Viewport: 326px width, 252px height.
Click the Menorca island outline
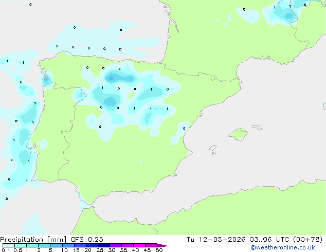(257, 127)
